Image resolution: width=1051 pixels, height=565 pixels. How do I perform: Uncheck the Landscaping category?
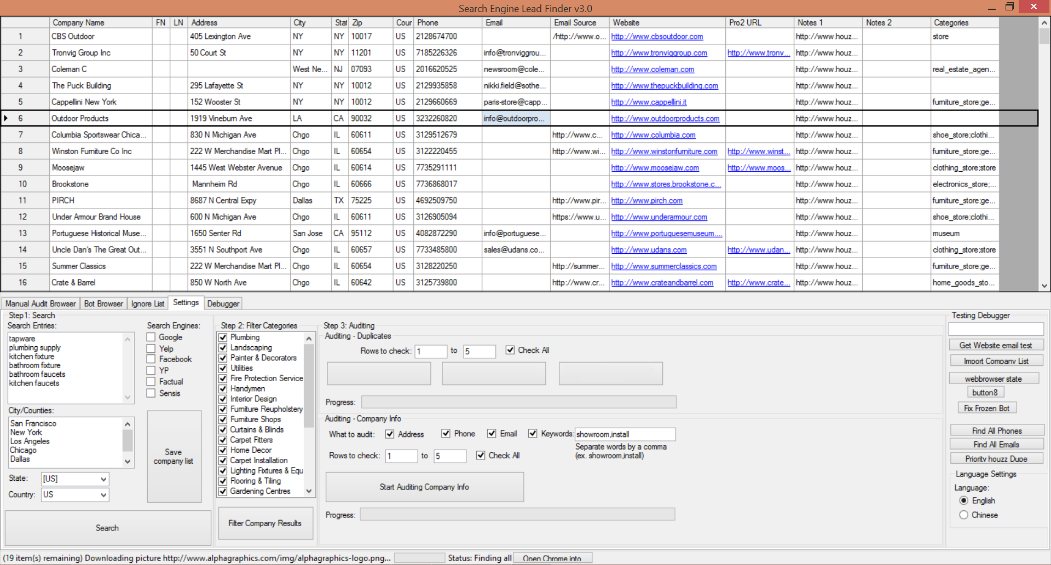tap(223, 347)
